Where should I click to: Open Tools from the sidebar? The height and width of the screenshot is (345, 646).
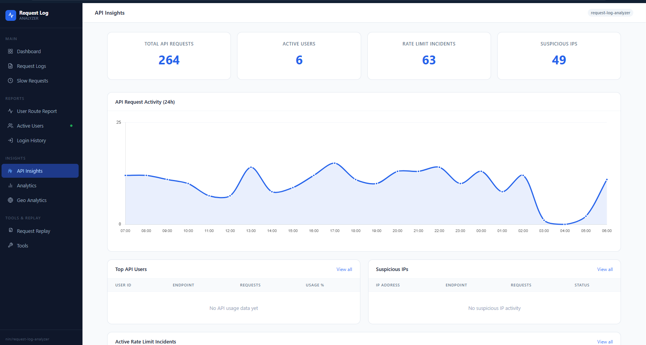coord(40,246)
